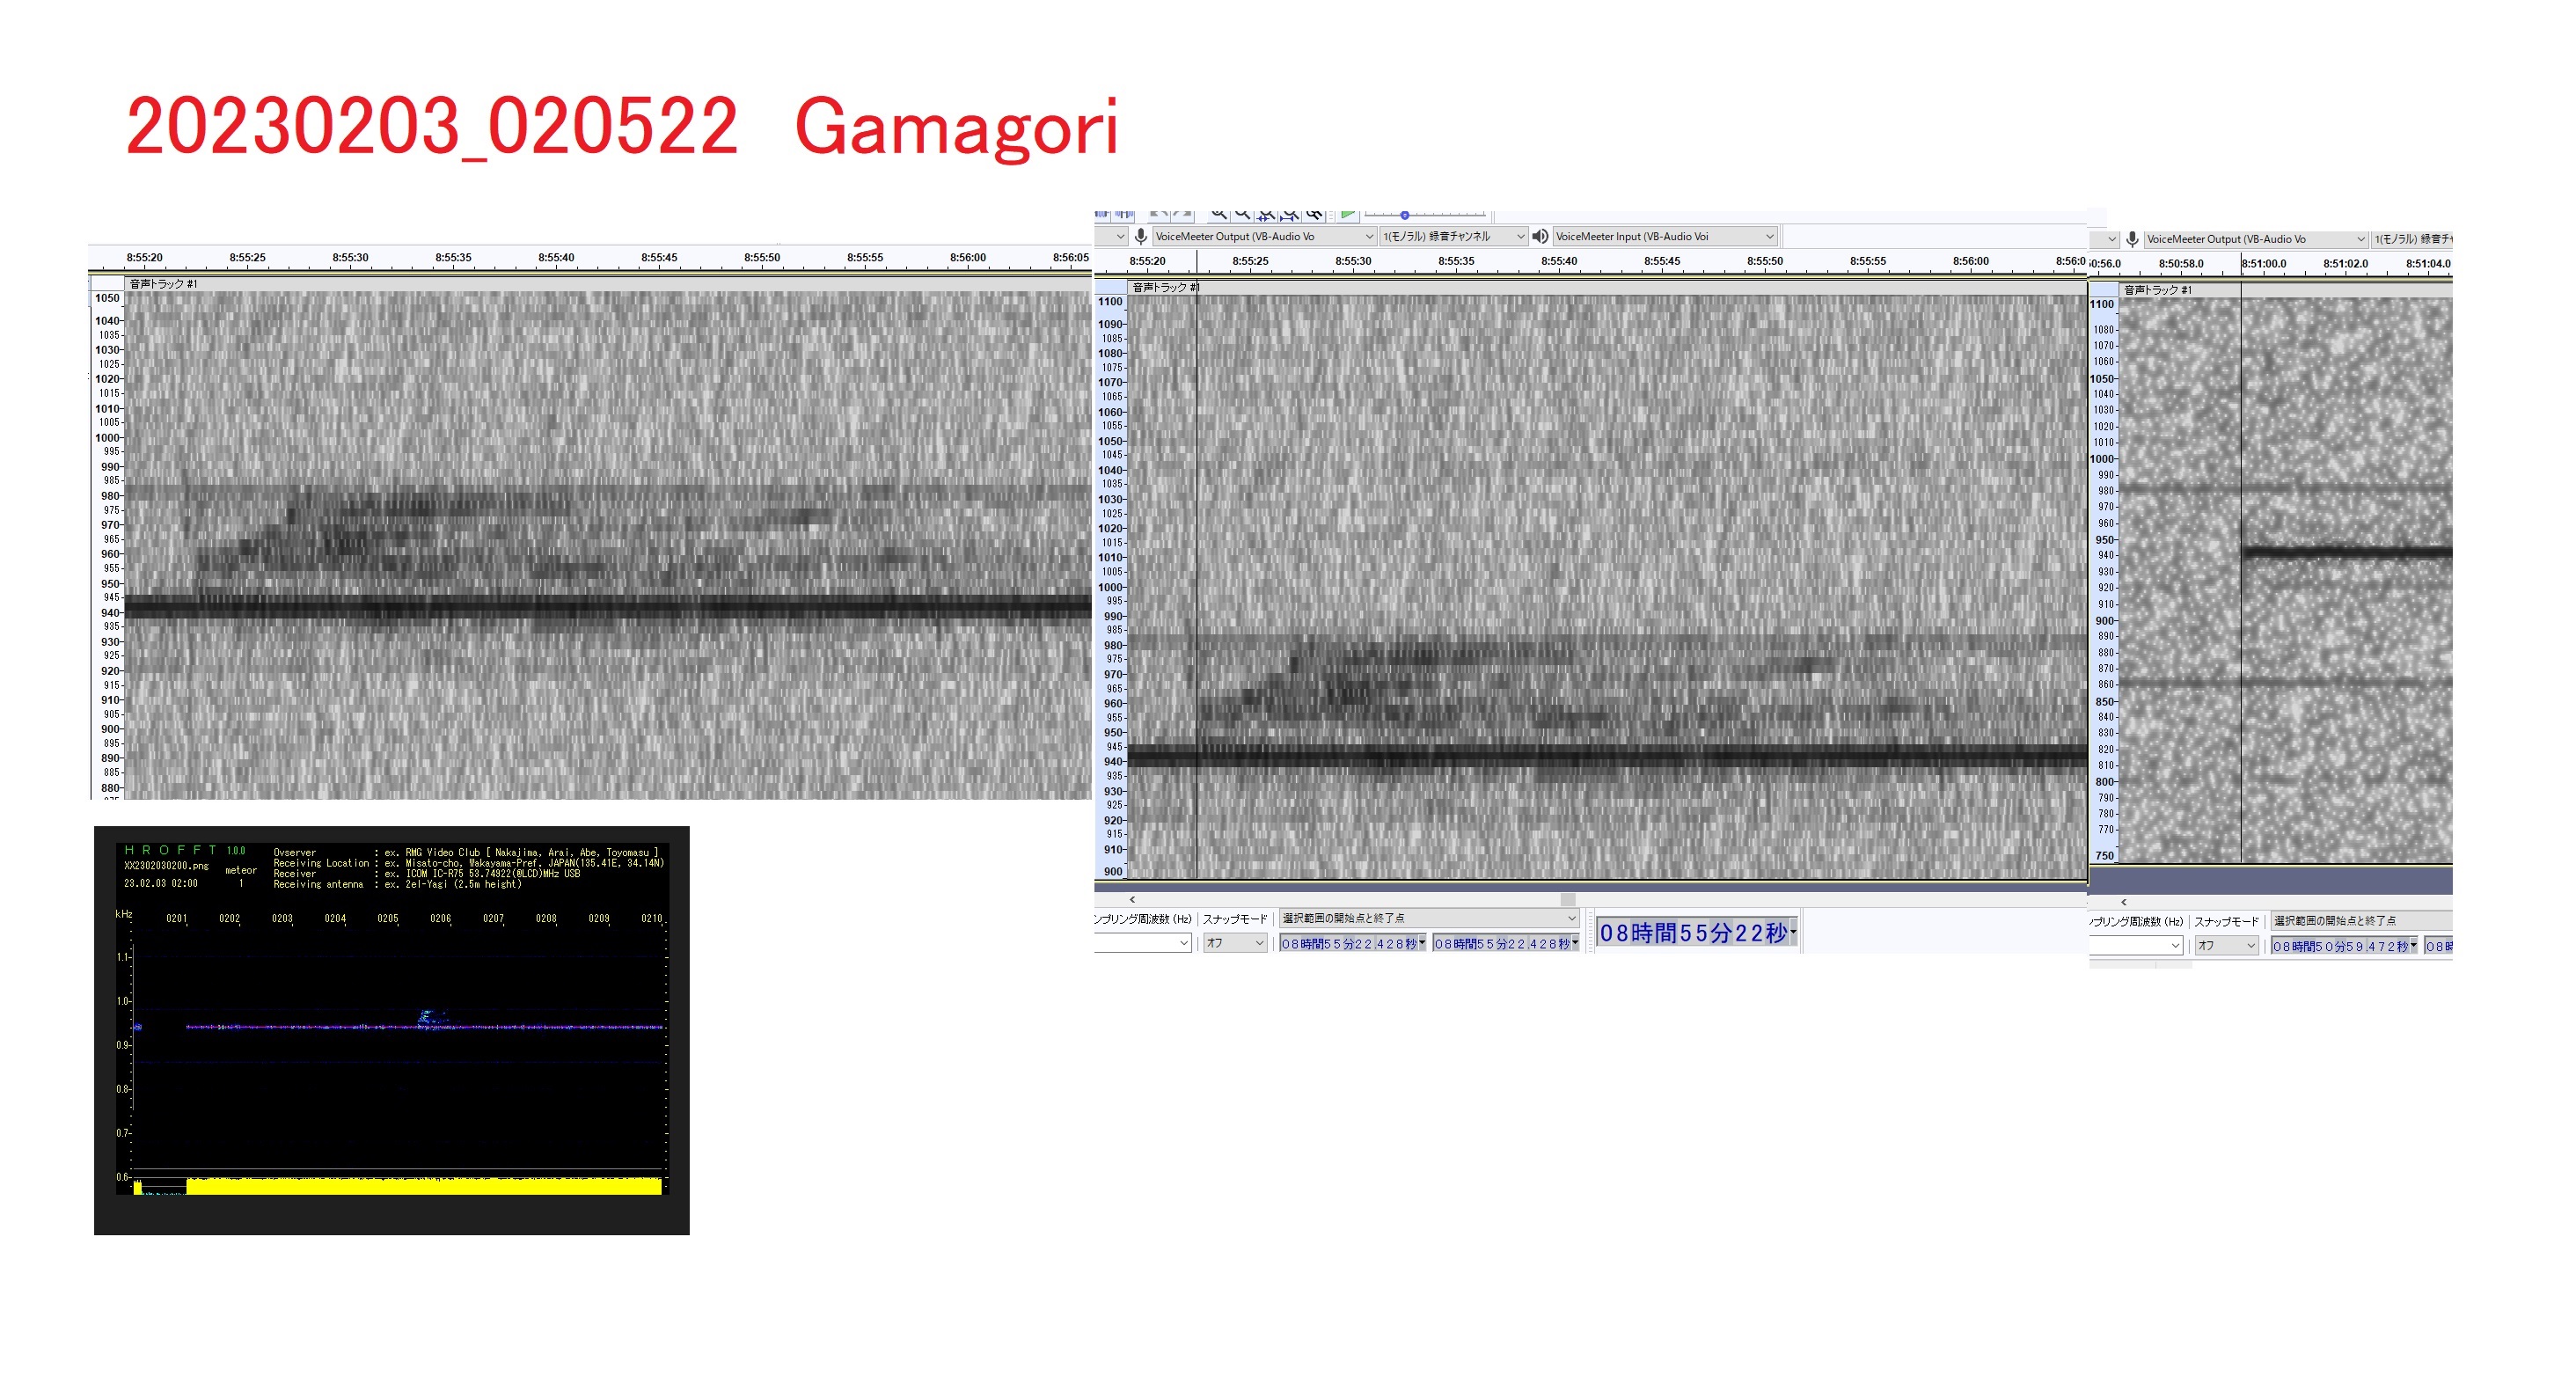Click large audio position time display

tap(1696, 933)
